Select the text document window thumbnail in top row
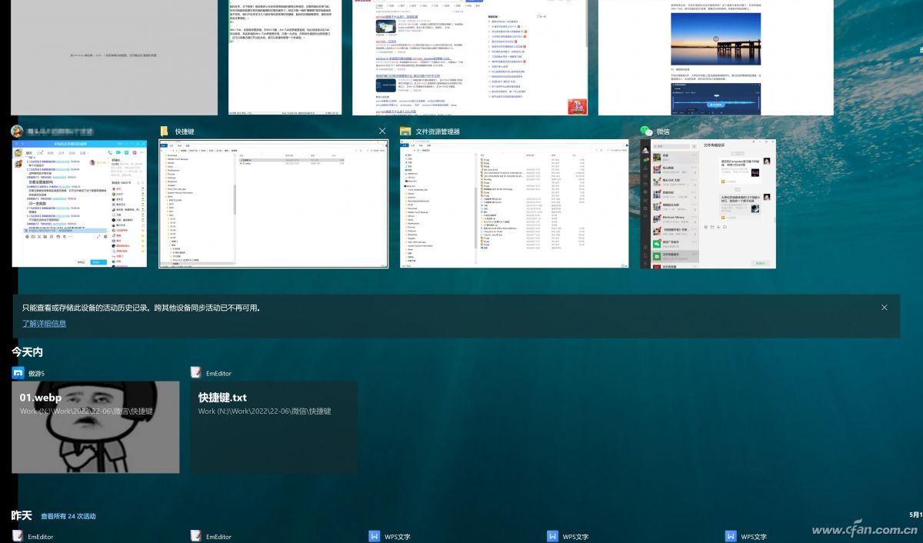Screen dimensions: 923x543 [285, 58]
